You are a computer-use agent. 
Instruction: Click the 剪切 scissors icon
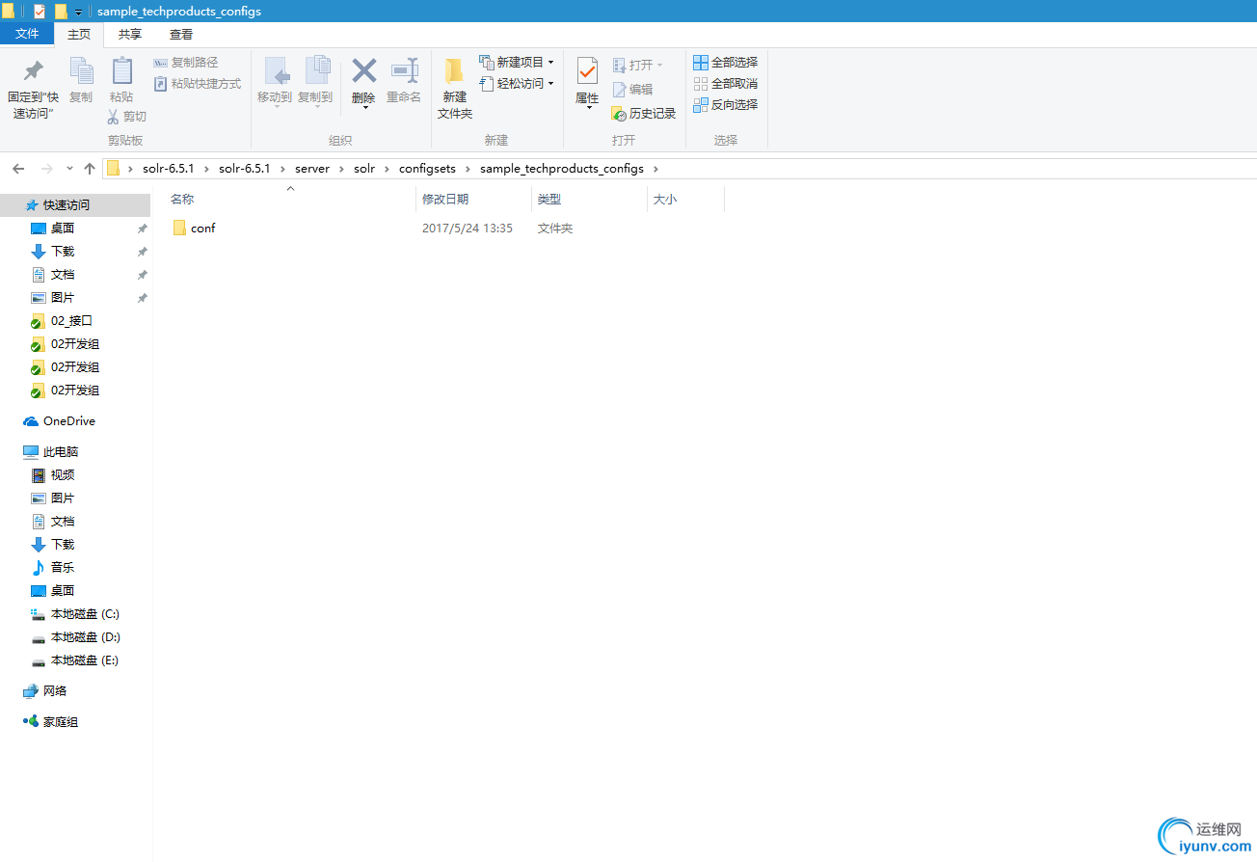tap(113, 117)
